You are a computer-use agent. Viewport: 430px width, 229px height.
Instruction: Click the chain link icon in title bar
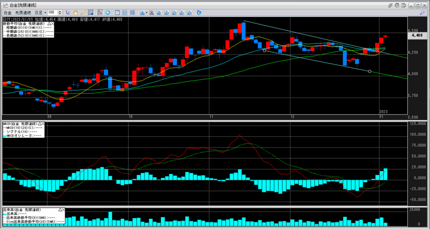tap(391, 5)
